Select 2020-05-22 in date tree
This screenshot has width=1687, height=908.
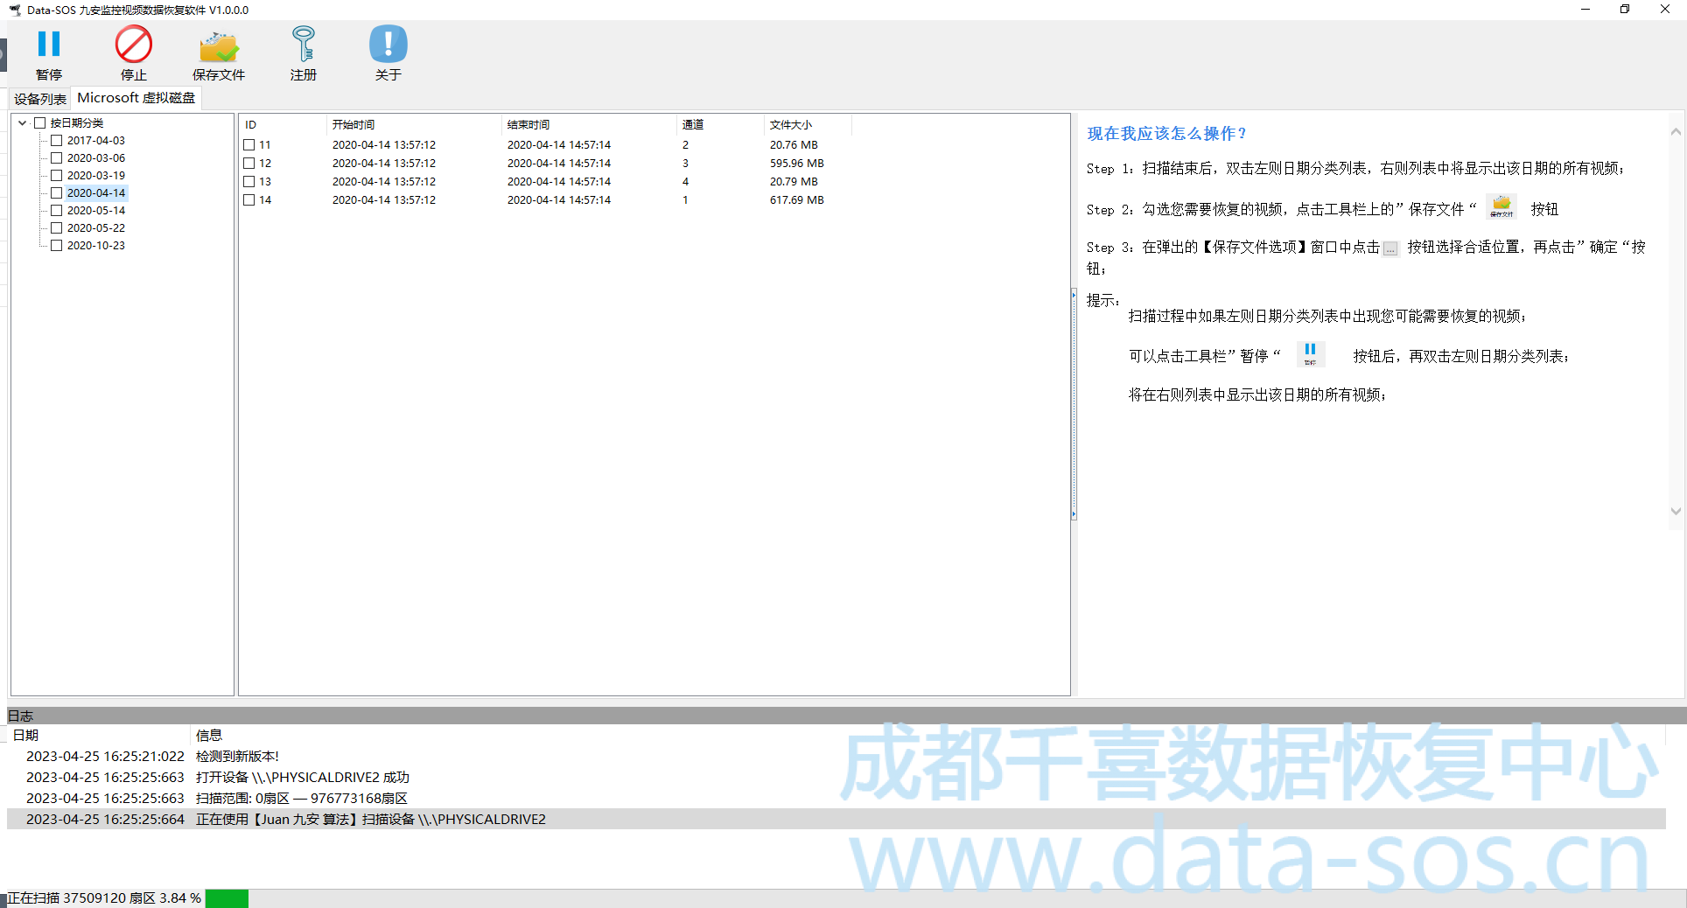coord(96,228)
